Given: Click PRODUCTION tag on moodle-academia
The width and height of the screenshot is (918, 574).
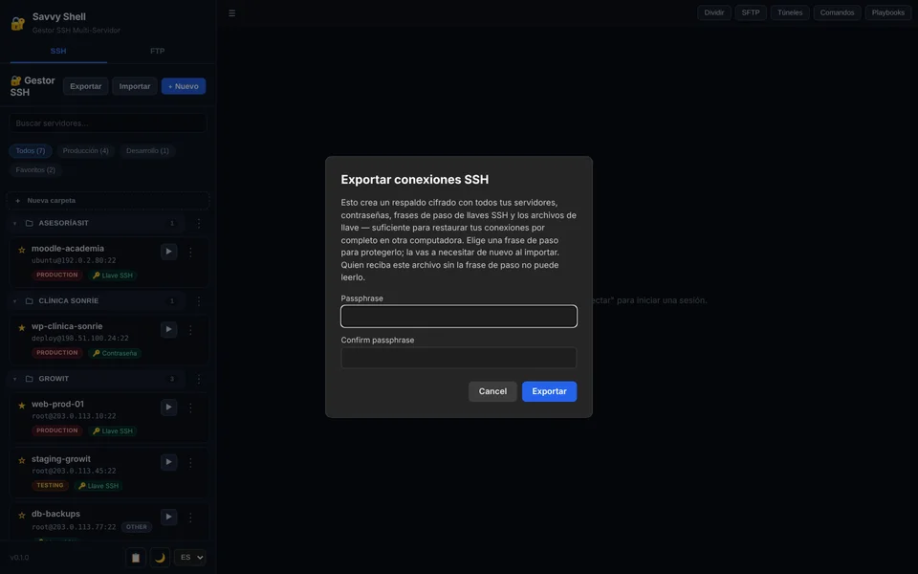Looking at the screenshot, I should [x=56, y=275].
